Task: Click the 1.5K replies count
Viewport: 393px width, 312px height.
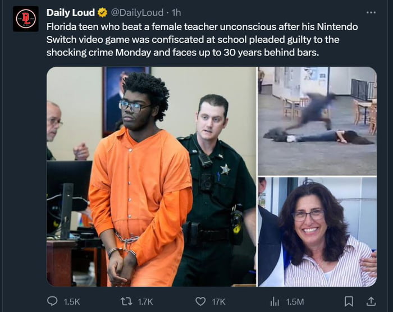Action: [72, 301]
